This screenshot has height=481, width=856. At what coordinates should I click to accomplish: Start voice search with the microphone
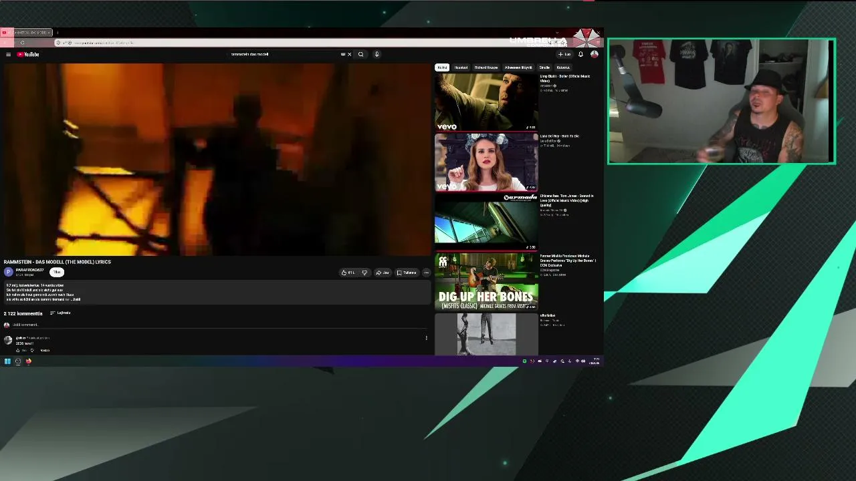pyautogui.click(x=377, y=55)
